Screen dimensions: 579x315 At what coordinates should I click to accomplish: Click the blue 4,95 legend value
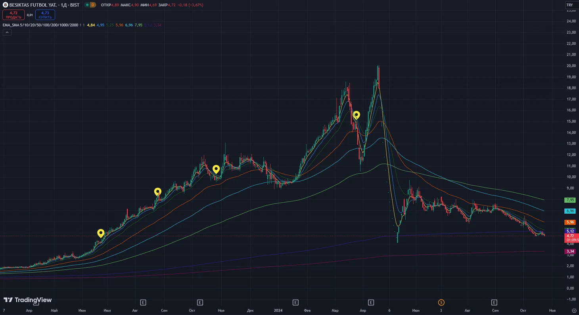coord(100,25)
